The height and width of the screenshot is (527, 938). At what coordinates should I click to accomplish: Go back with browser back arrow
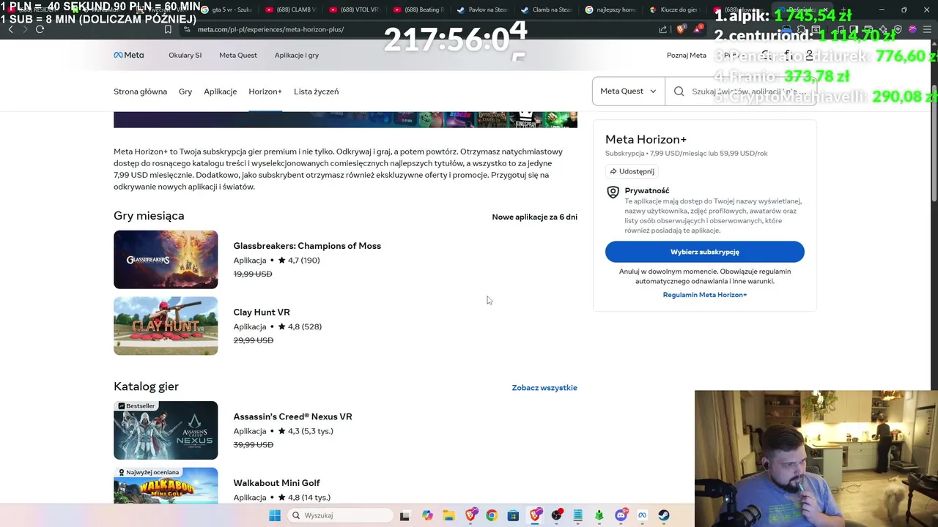10,29
